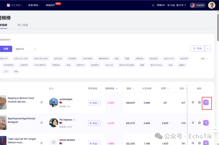Open the 视频创作 menu item
The width and height of the screenshot is (219, 145).
(x=50, y=5)
